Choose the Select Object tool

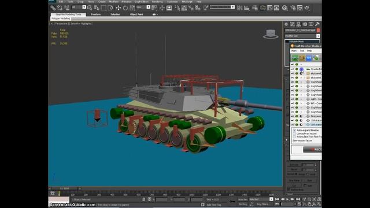coord(90,8)
